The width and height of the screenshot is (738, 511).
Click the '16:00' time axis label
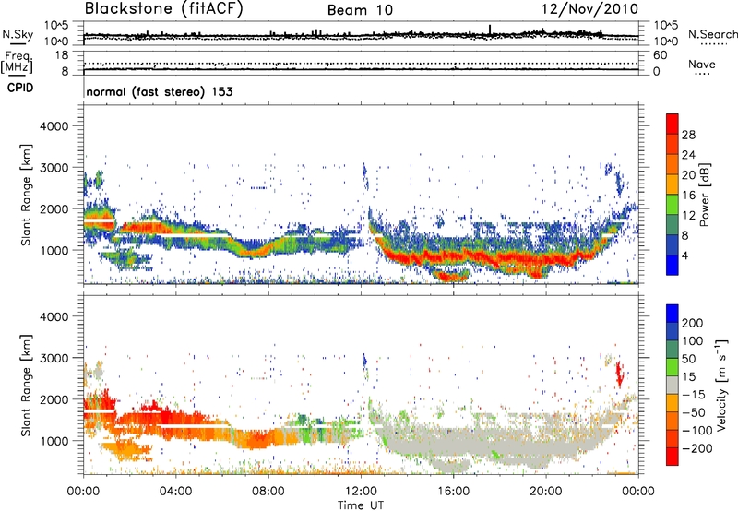pos(453,492)
